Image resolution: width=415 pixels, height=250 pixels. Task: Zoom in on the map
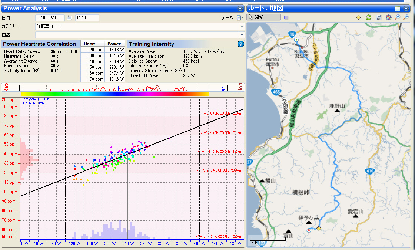click(406, 17)
